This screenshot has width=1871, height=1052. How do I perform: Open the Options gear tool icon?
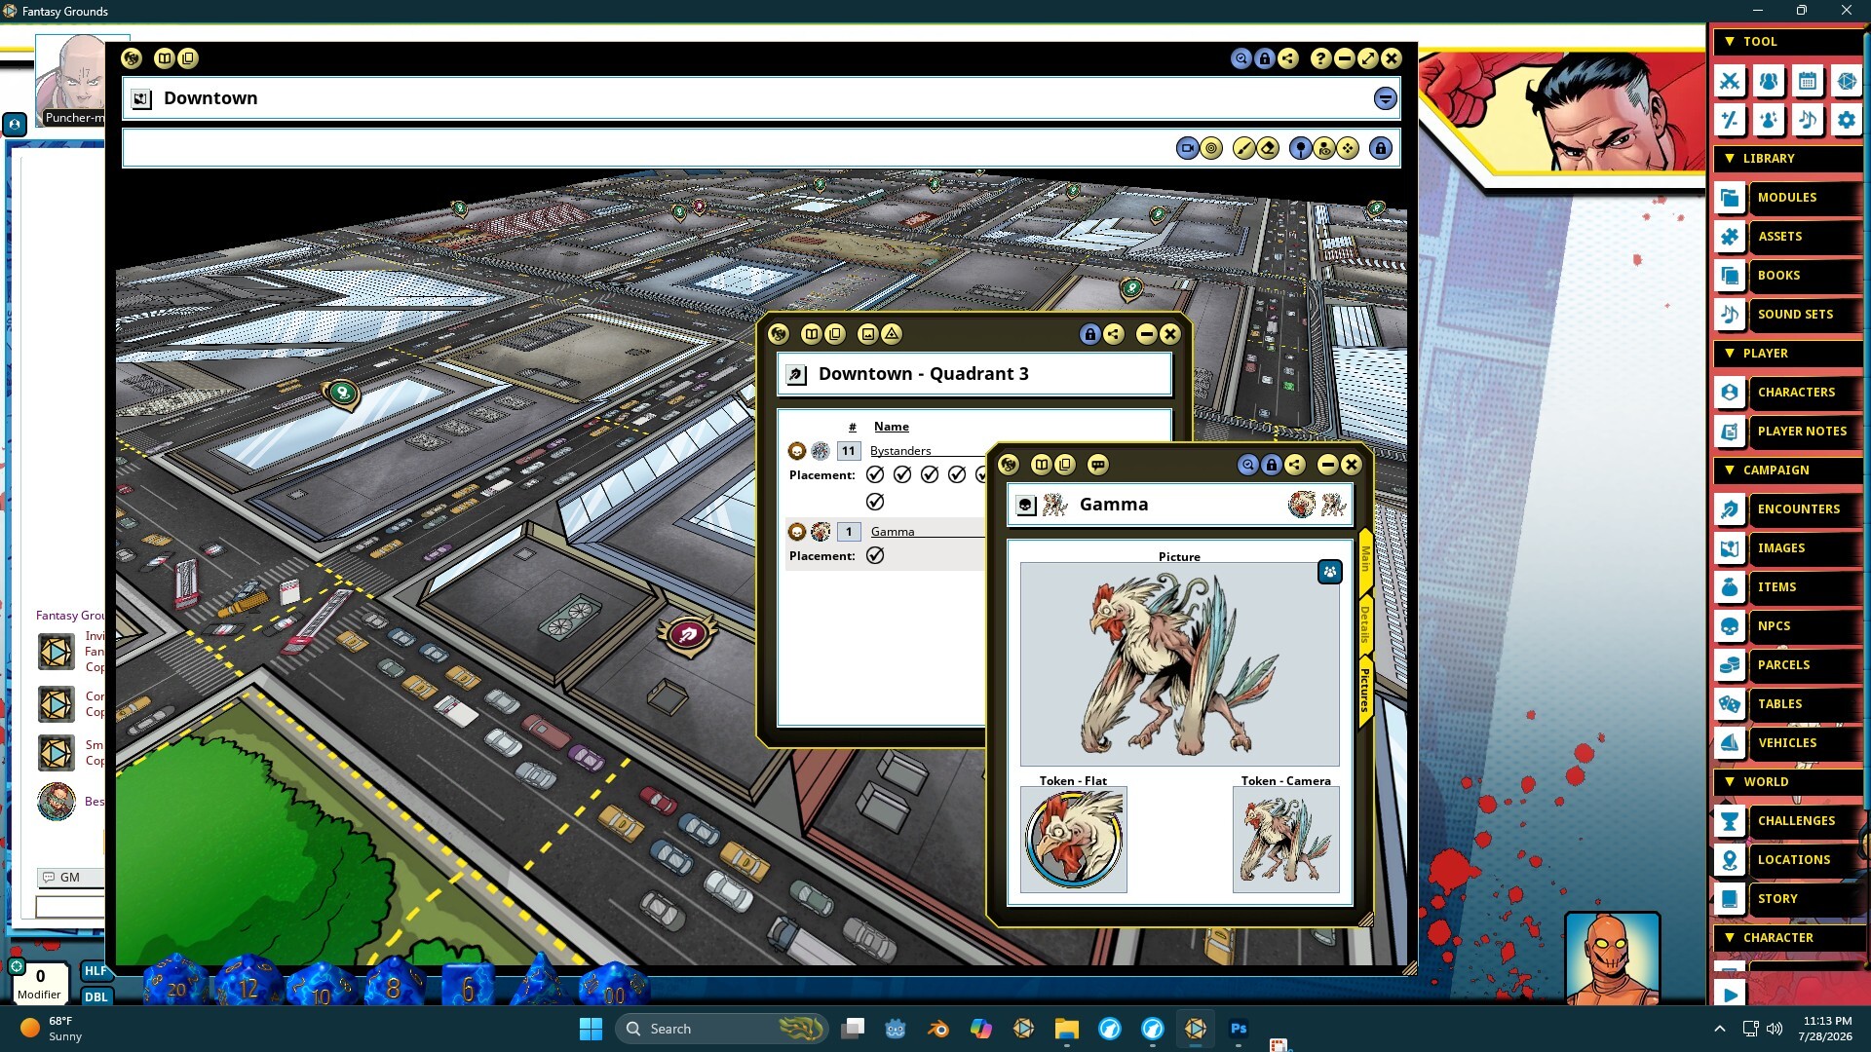tap(1847, 120)
